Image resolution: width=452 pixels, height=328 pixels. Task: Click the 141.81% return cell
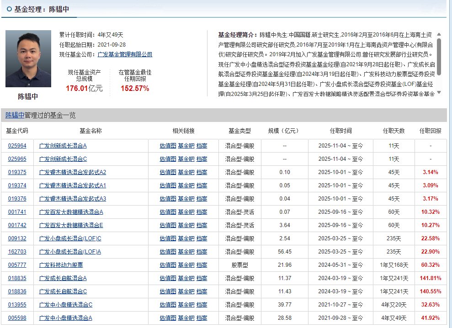point(430,278)
